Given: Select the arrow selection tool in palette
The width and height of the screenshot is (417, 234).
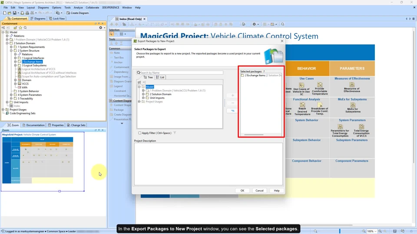Looking at the screenshot, I should (x=112, y=34).
